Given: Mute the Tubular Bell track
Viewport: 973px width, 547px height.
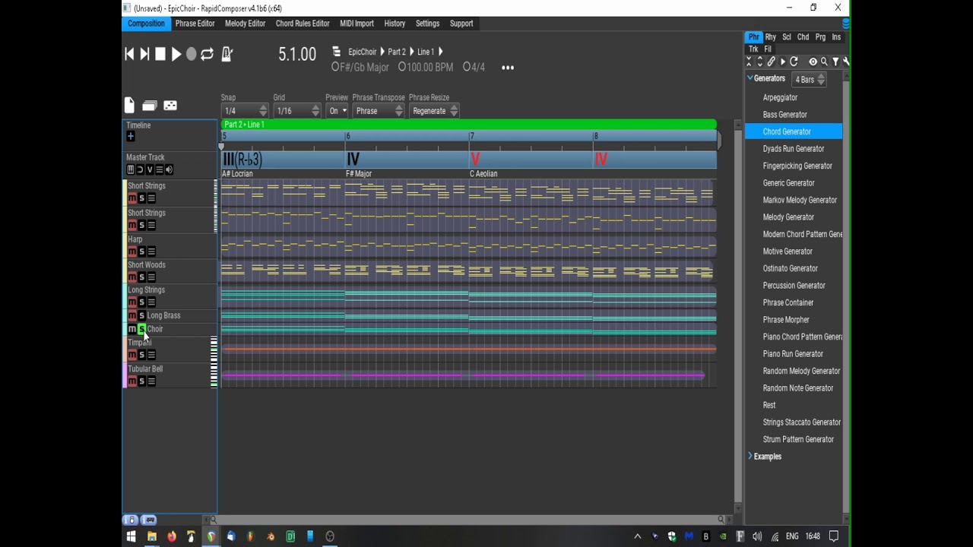Looking at the screenshot, I should click(x=132, y=381).
